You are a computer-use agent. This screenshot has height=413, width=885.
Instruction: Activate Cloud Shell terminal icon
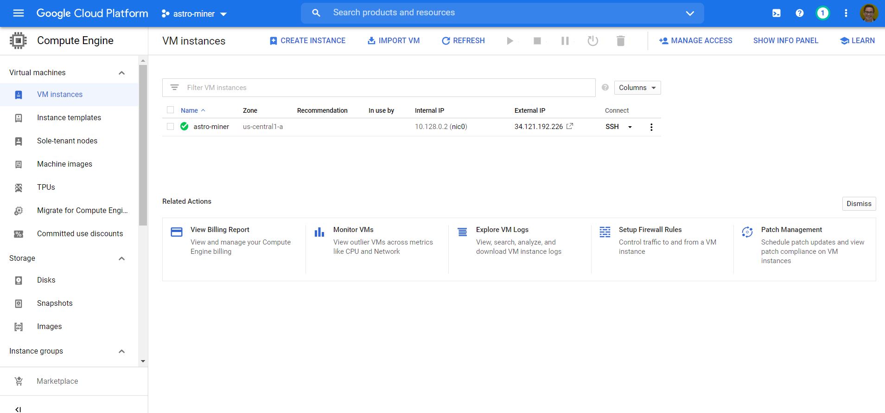point(777,13)
